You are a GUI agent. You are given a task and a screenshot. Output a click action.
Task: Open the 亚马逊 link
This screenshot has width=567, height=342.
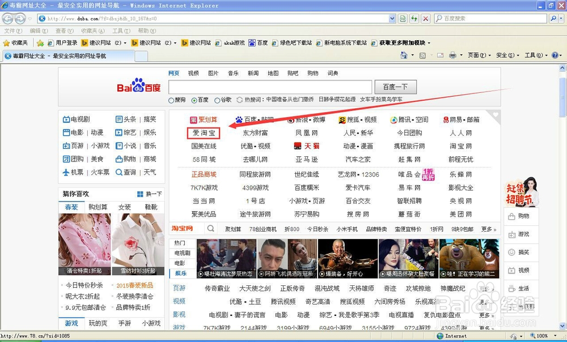tap(306, 159)
